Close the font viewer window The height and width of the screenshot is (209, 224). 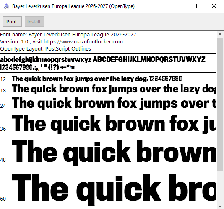point(214,6)
